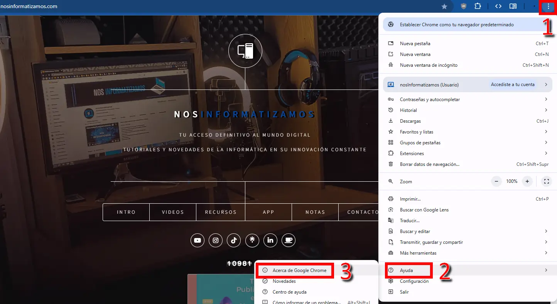Open the YouTube social icon
This screenshot has height=304, width=557.
(197, 240)
